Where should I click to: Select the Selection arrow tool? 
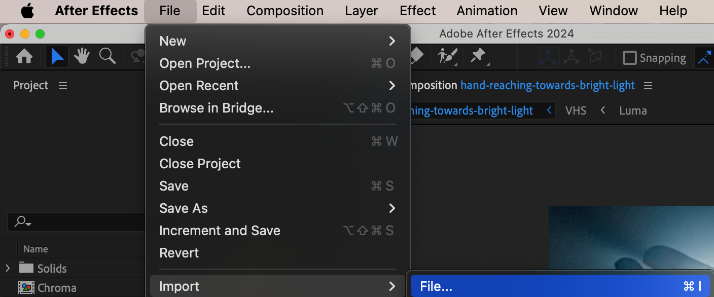tap(57, 56)
